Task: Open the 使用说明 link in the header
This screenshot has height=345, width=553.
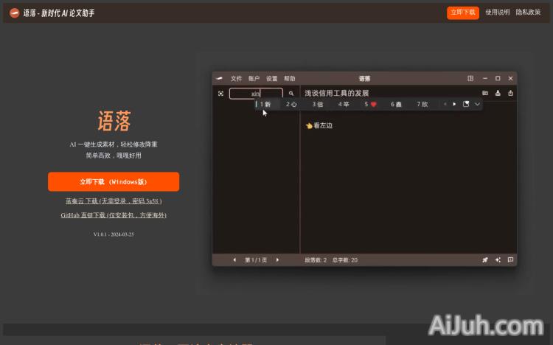Action: [497, 13]
